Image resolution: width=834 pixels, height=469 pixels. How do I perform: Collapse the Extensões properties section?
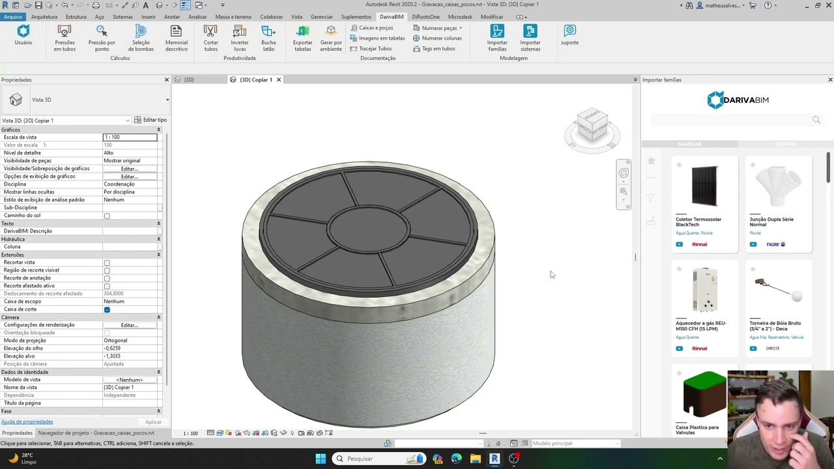point(158,255)
